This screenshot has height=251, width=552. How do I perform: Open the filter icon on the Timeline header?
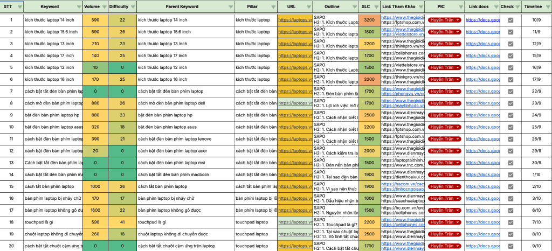point(548,6)
